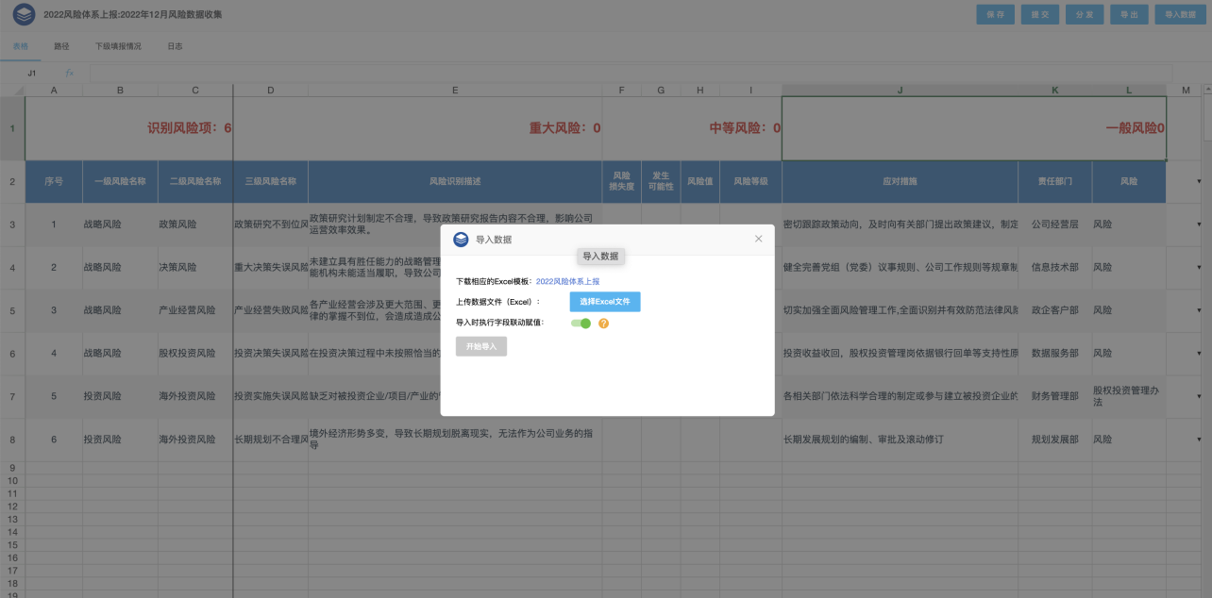Switch to the 路径 tab

click(x=61, y=46)
